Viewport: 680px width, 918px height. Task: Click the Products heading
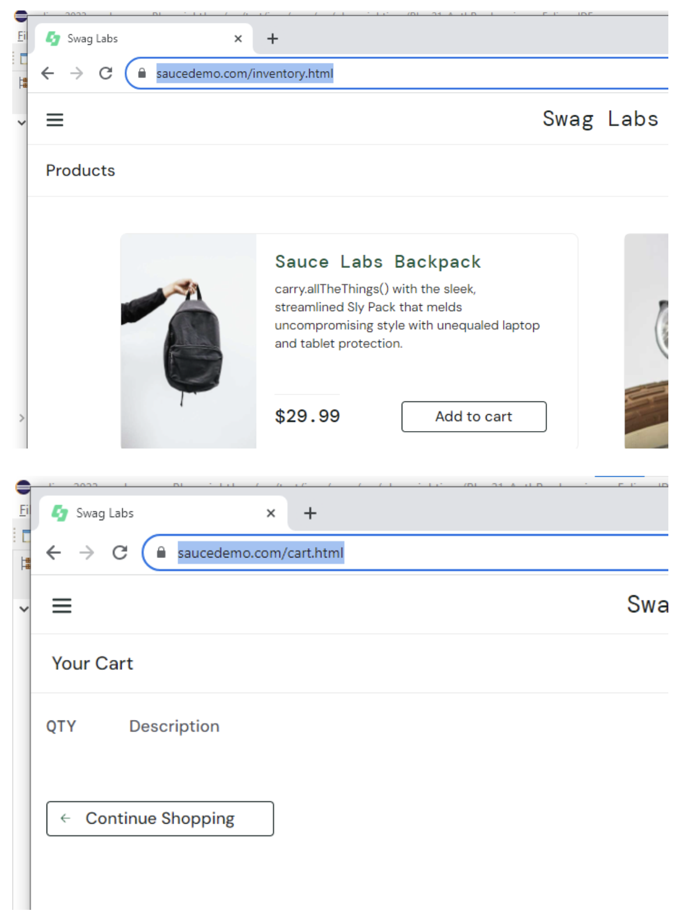[x=80, y=171]
